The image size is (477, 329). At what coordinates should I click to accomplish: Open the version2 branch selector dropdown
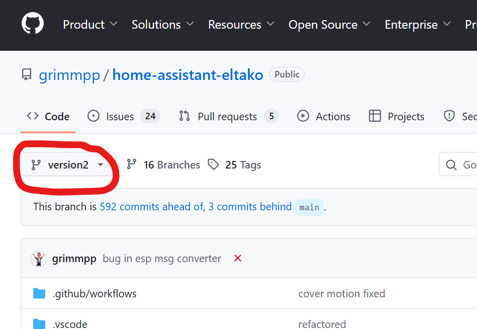click(68, 165)
